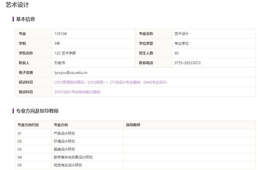Click the 专业方向代码 column header
Viewport: 258px width, 170px height.
coord(28,125)
